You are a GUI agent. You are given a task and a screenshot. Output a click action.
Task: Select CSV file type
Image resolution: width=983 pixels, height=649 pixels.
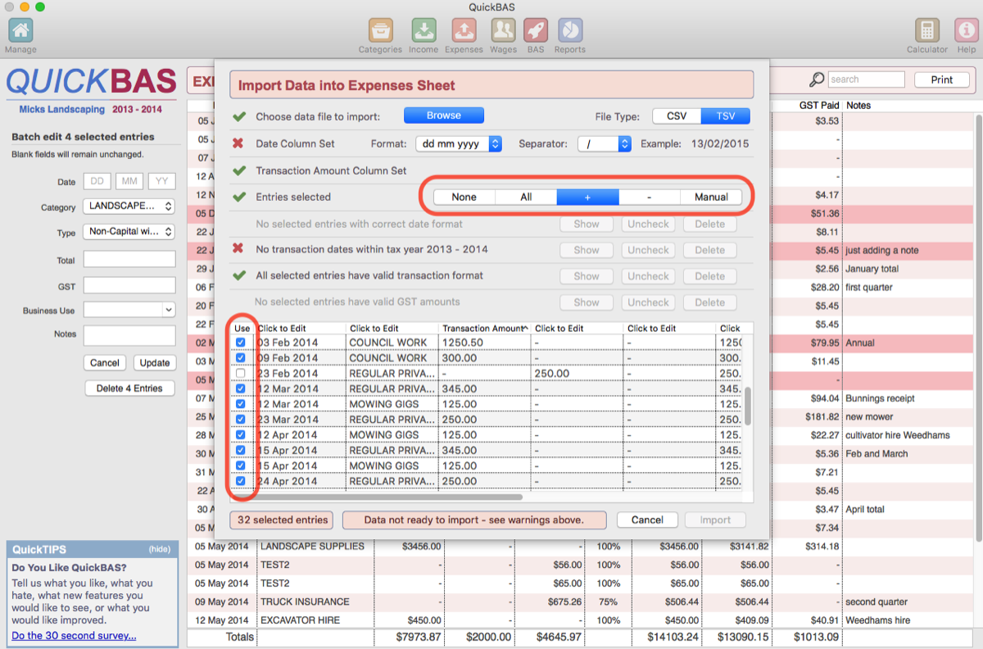677,116
